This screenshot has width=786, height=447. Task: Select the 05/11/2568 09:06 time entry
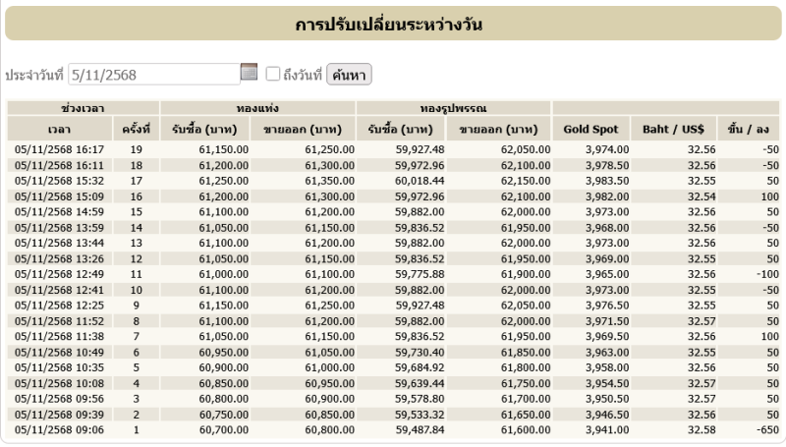(x=58, y=429)
